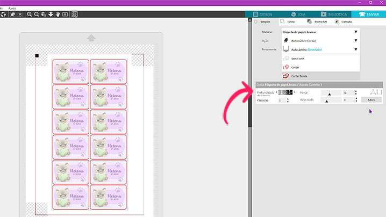Click the select all icon
Screen dimensions: 386x217
[11, 15]
